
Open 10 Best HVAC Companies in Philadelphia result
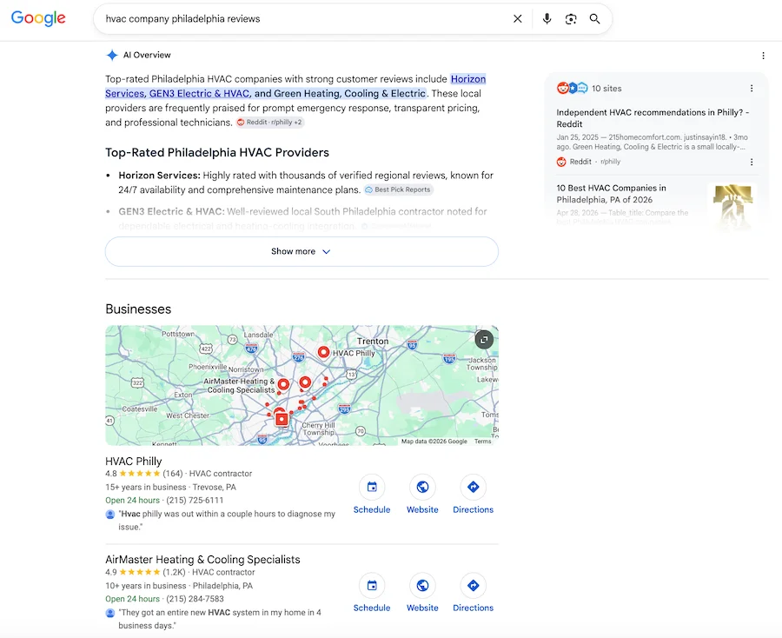[x=612, y=194]
